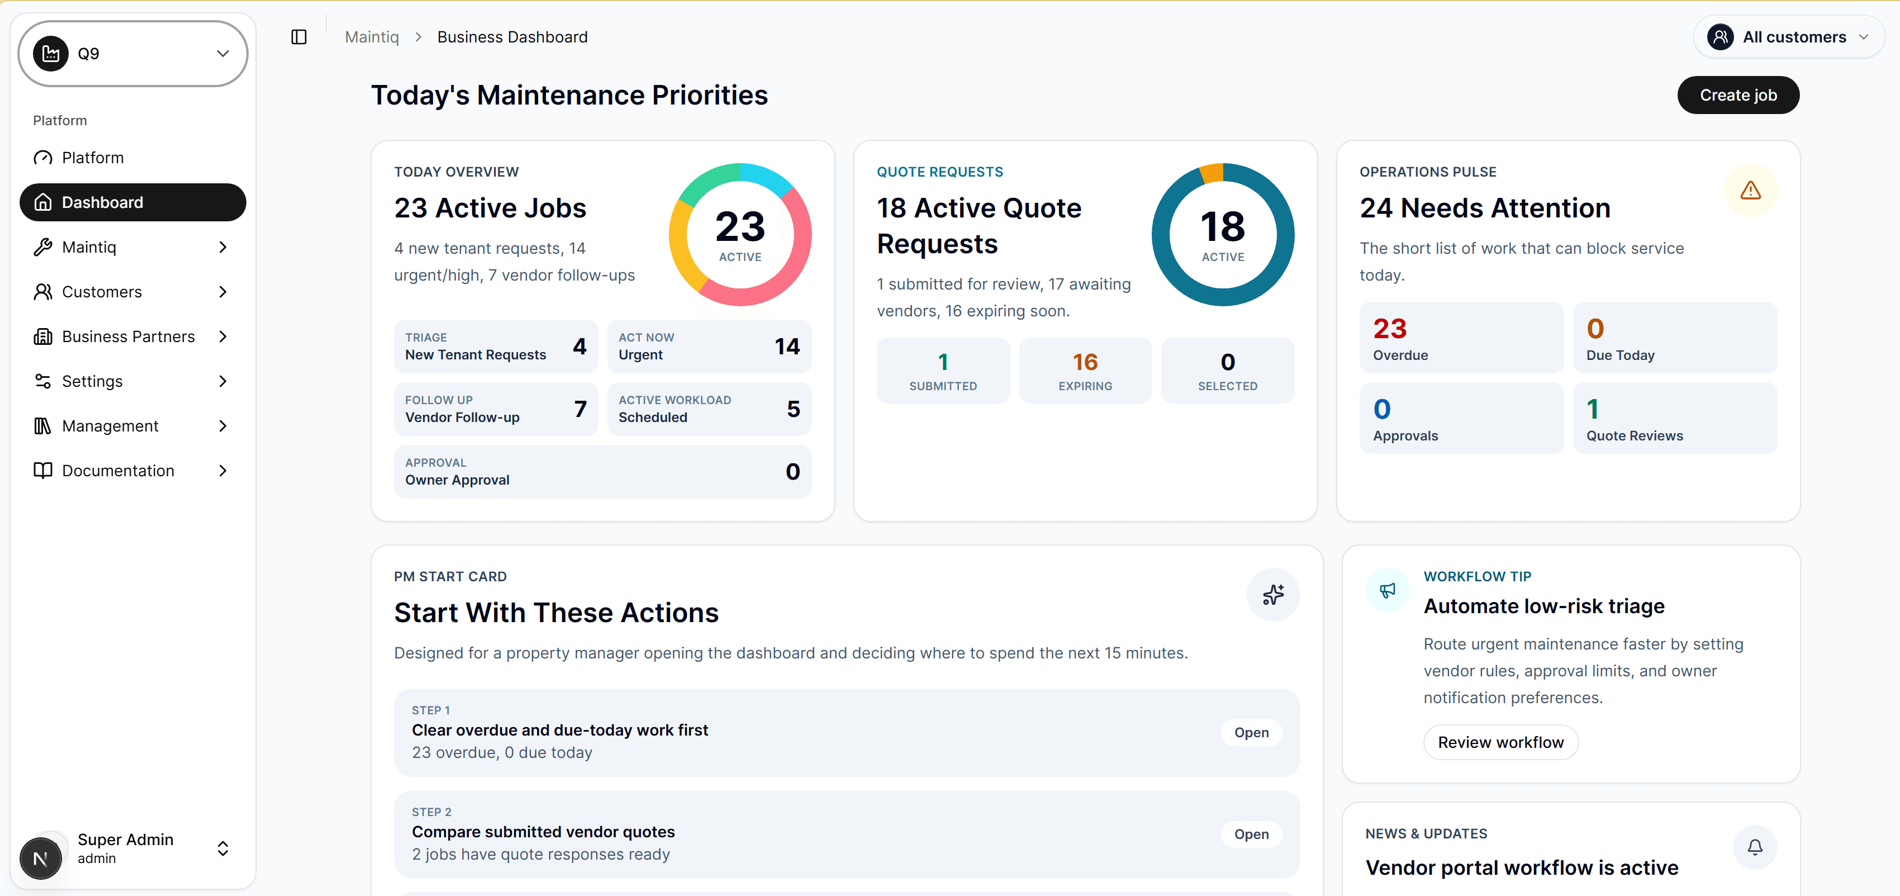Click the Review workflow button
Screen dimensions: 1900x896
[x=1500, y=742]
